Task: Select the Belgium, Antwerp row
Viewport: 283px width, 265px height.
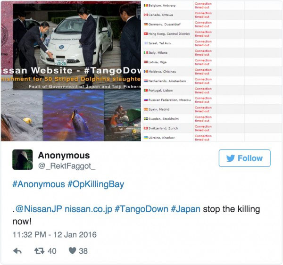Action: (213, 6)
